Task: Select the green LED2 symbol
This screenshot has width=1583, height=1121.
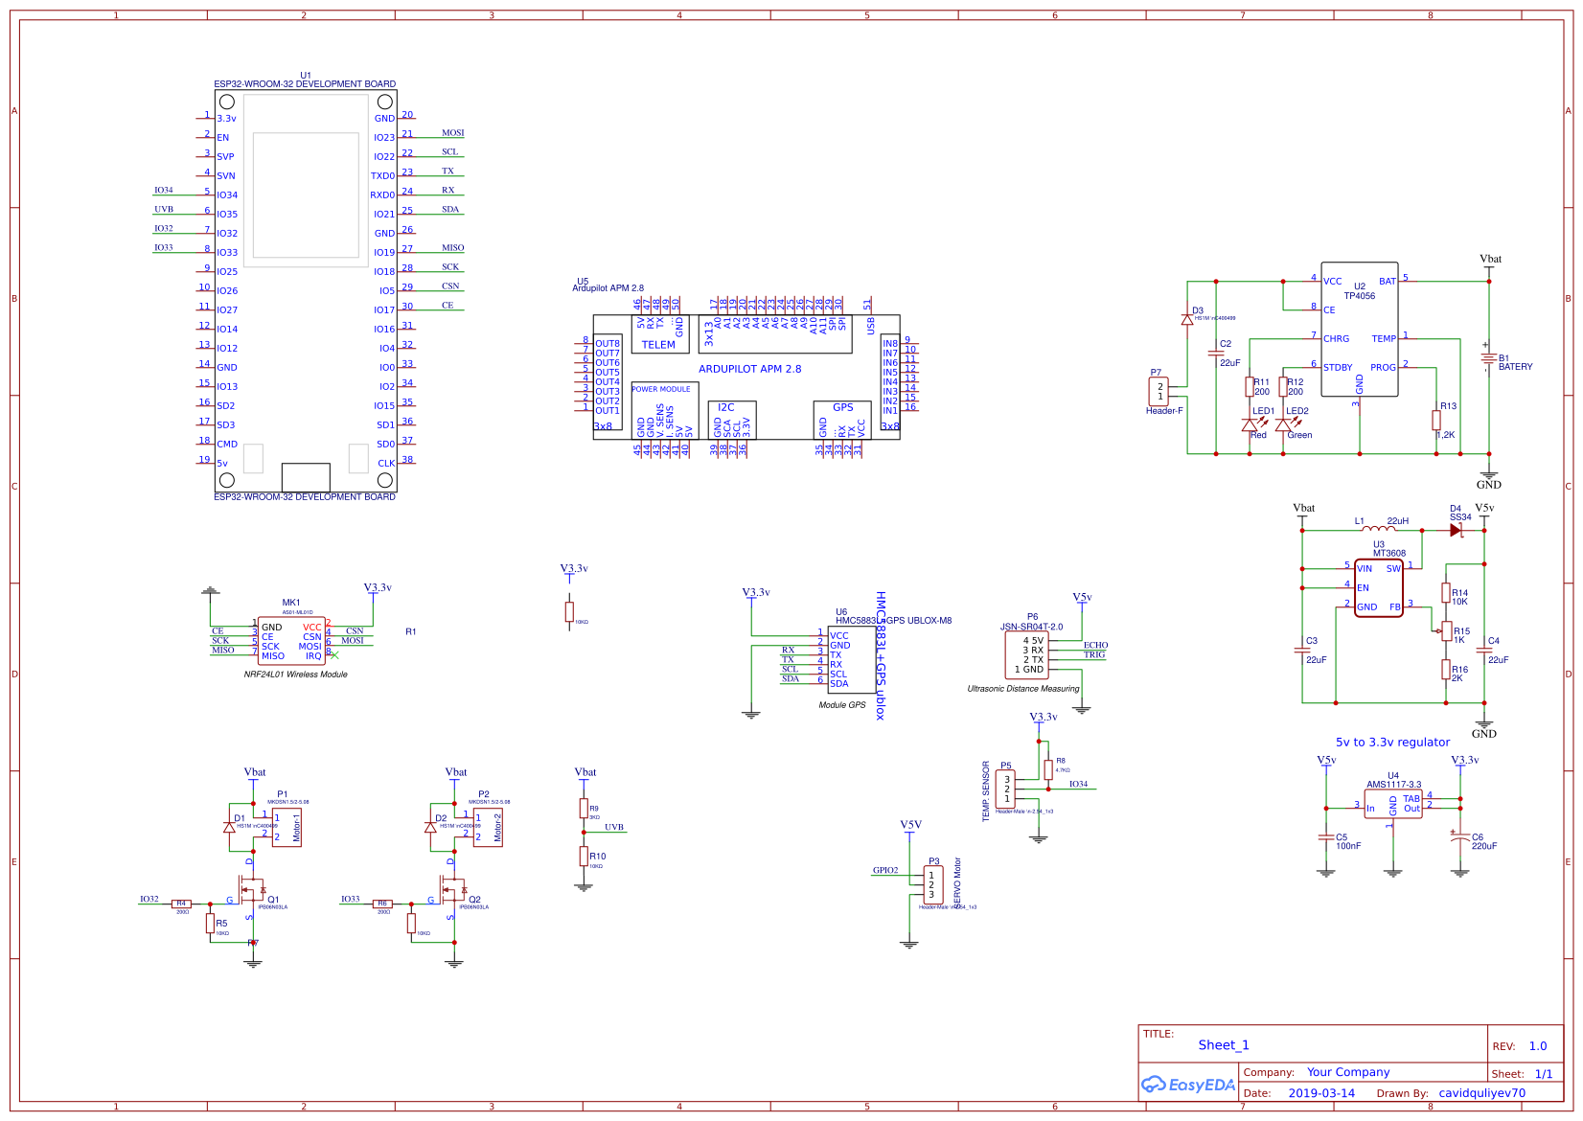Action: (x=1283, y=424)
